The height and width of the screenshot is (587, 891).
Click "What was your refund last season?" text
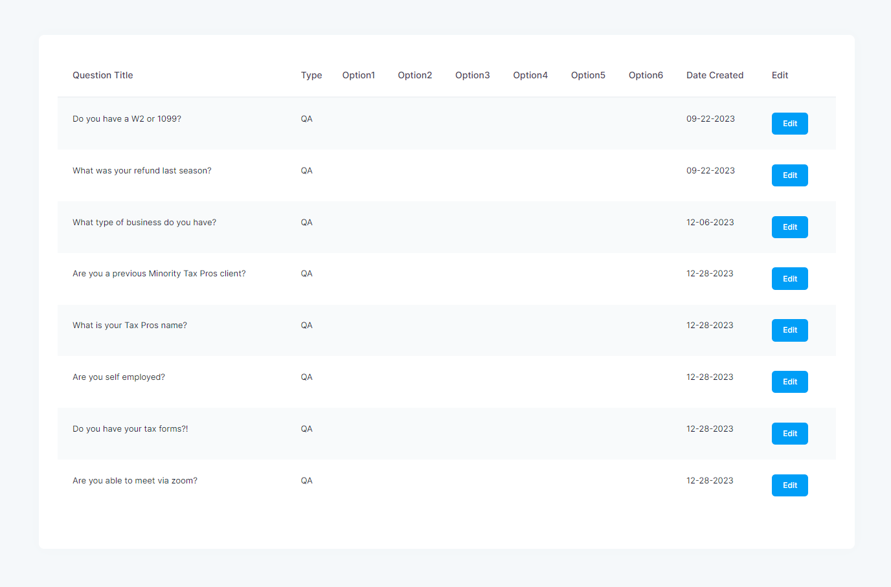tap(142, 171)
